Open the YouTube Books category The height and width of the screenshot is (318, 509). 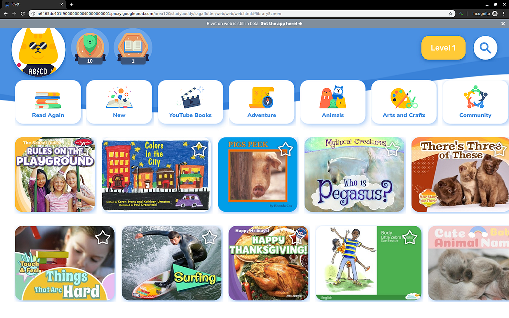pyautogui.click(x=190, y=102)
